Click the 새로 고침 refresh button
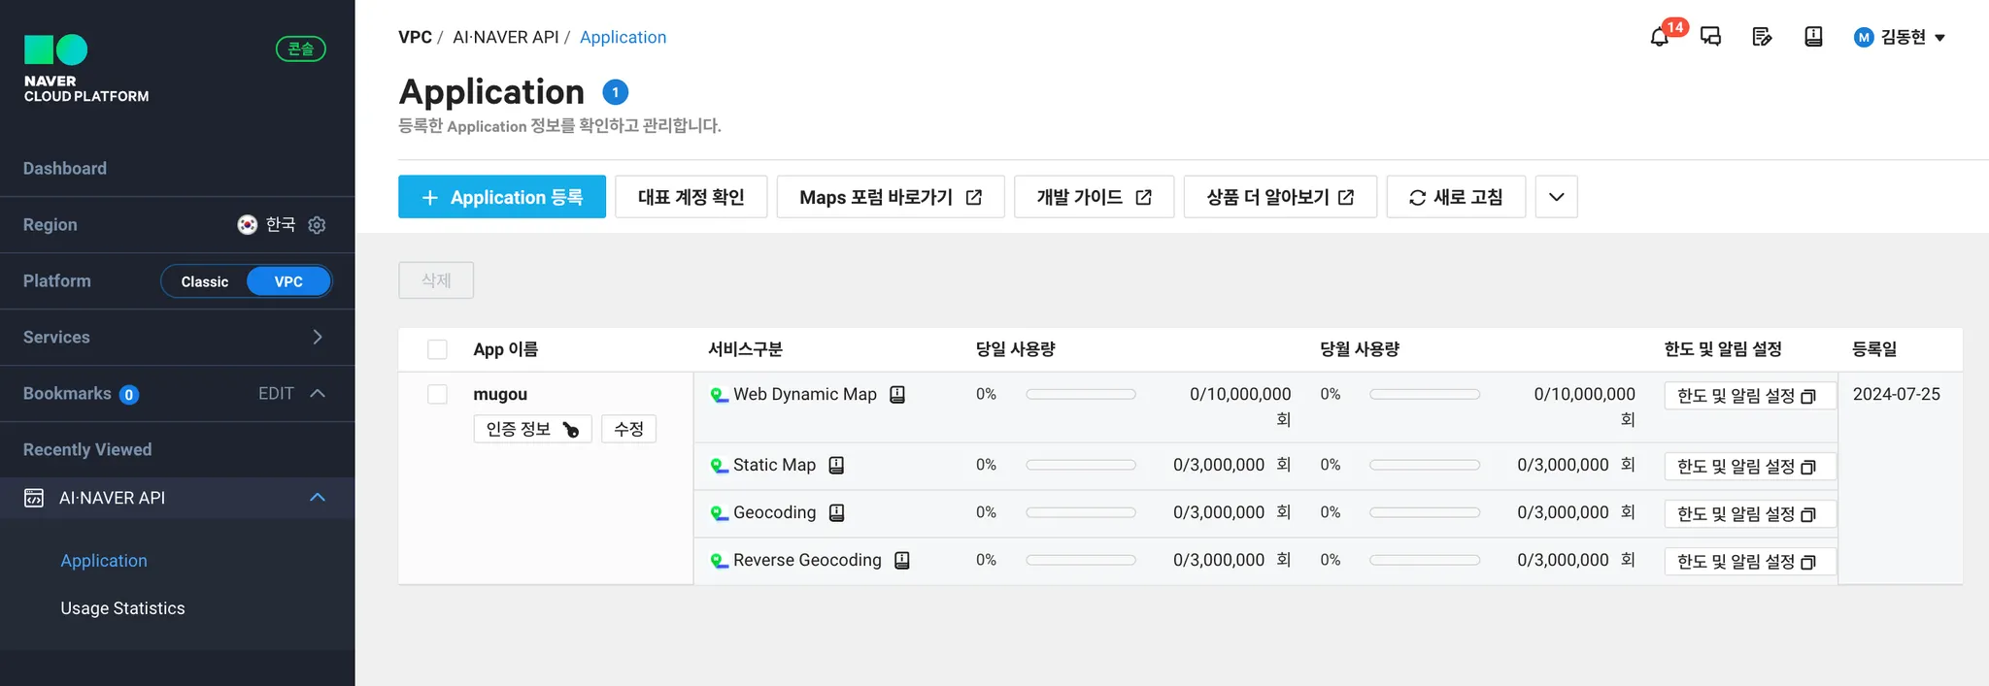Viewport: 1989px width, 686px height. (x=1456, y=197)
